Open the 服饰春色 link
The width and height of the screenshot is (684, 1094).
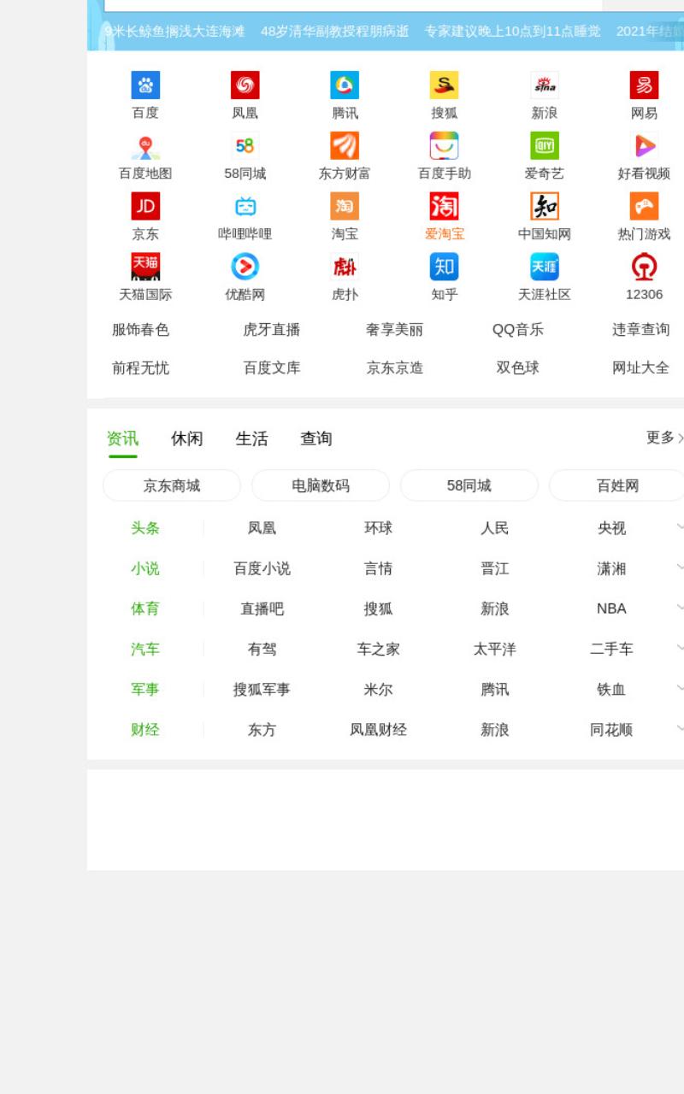[x=141, y=330]
